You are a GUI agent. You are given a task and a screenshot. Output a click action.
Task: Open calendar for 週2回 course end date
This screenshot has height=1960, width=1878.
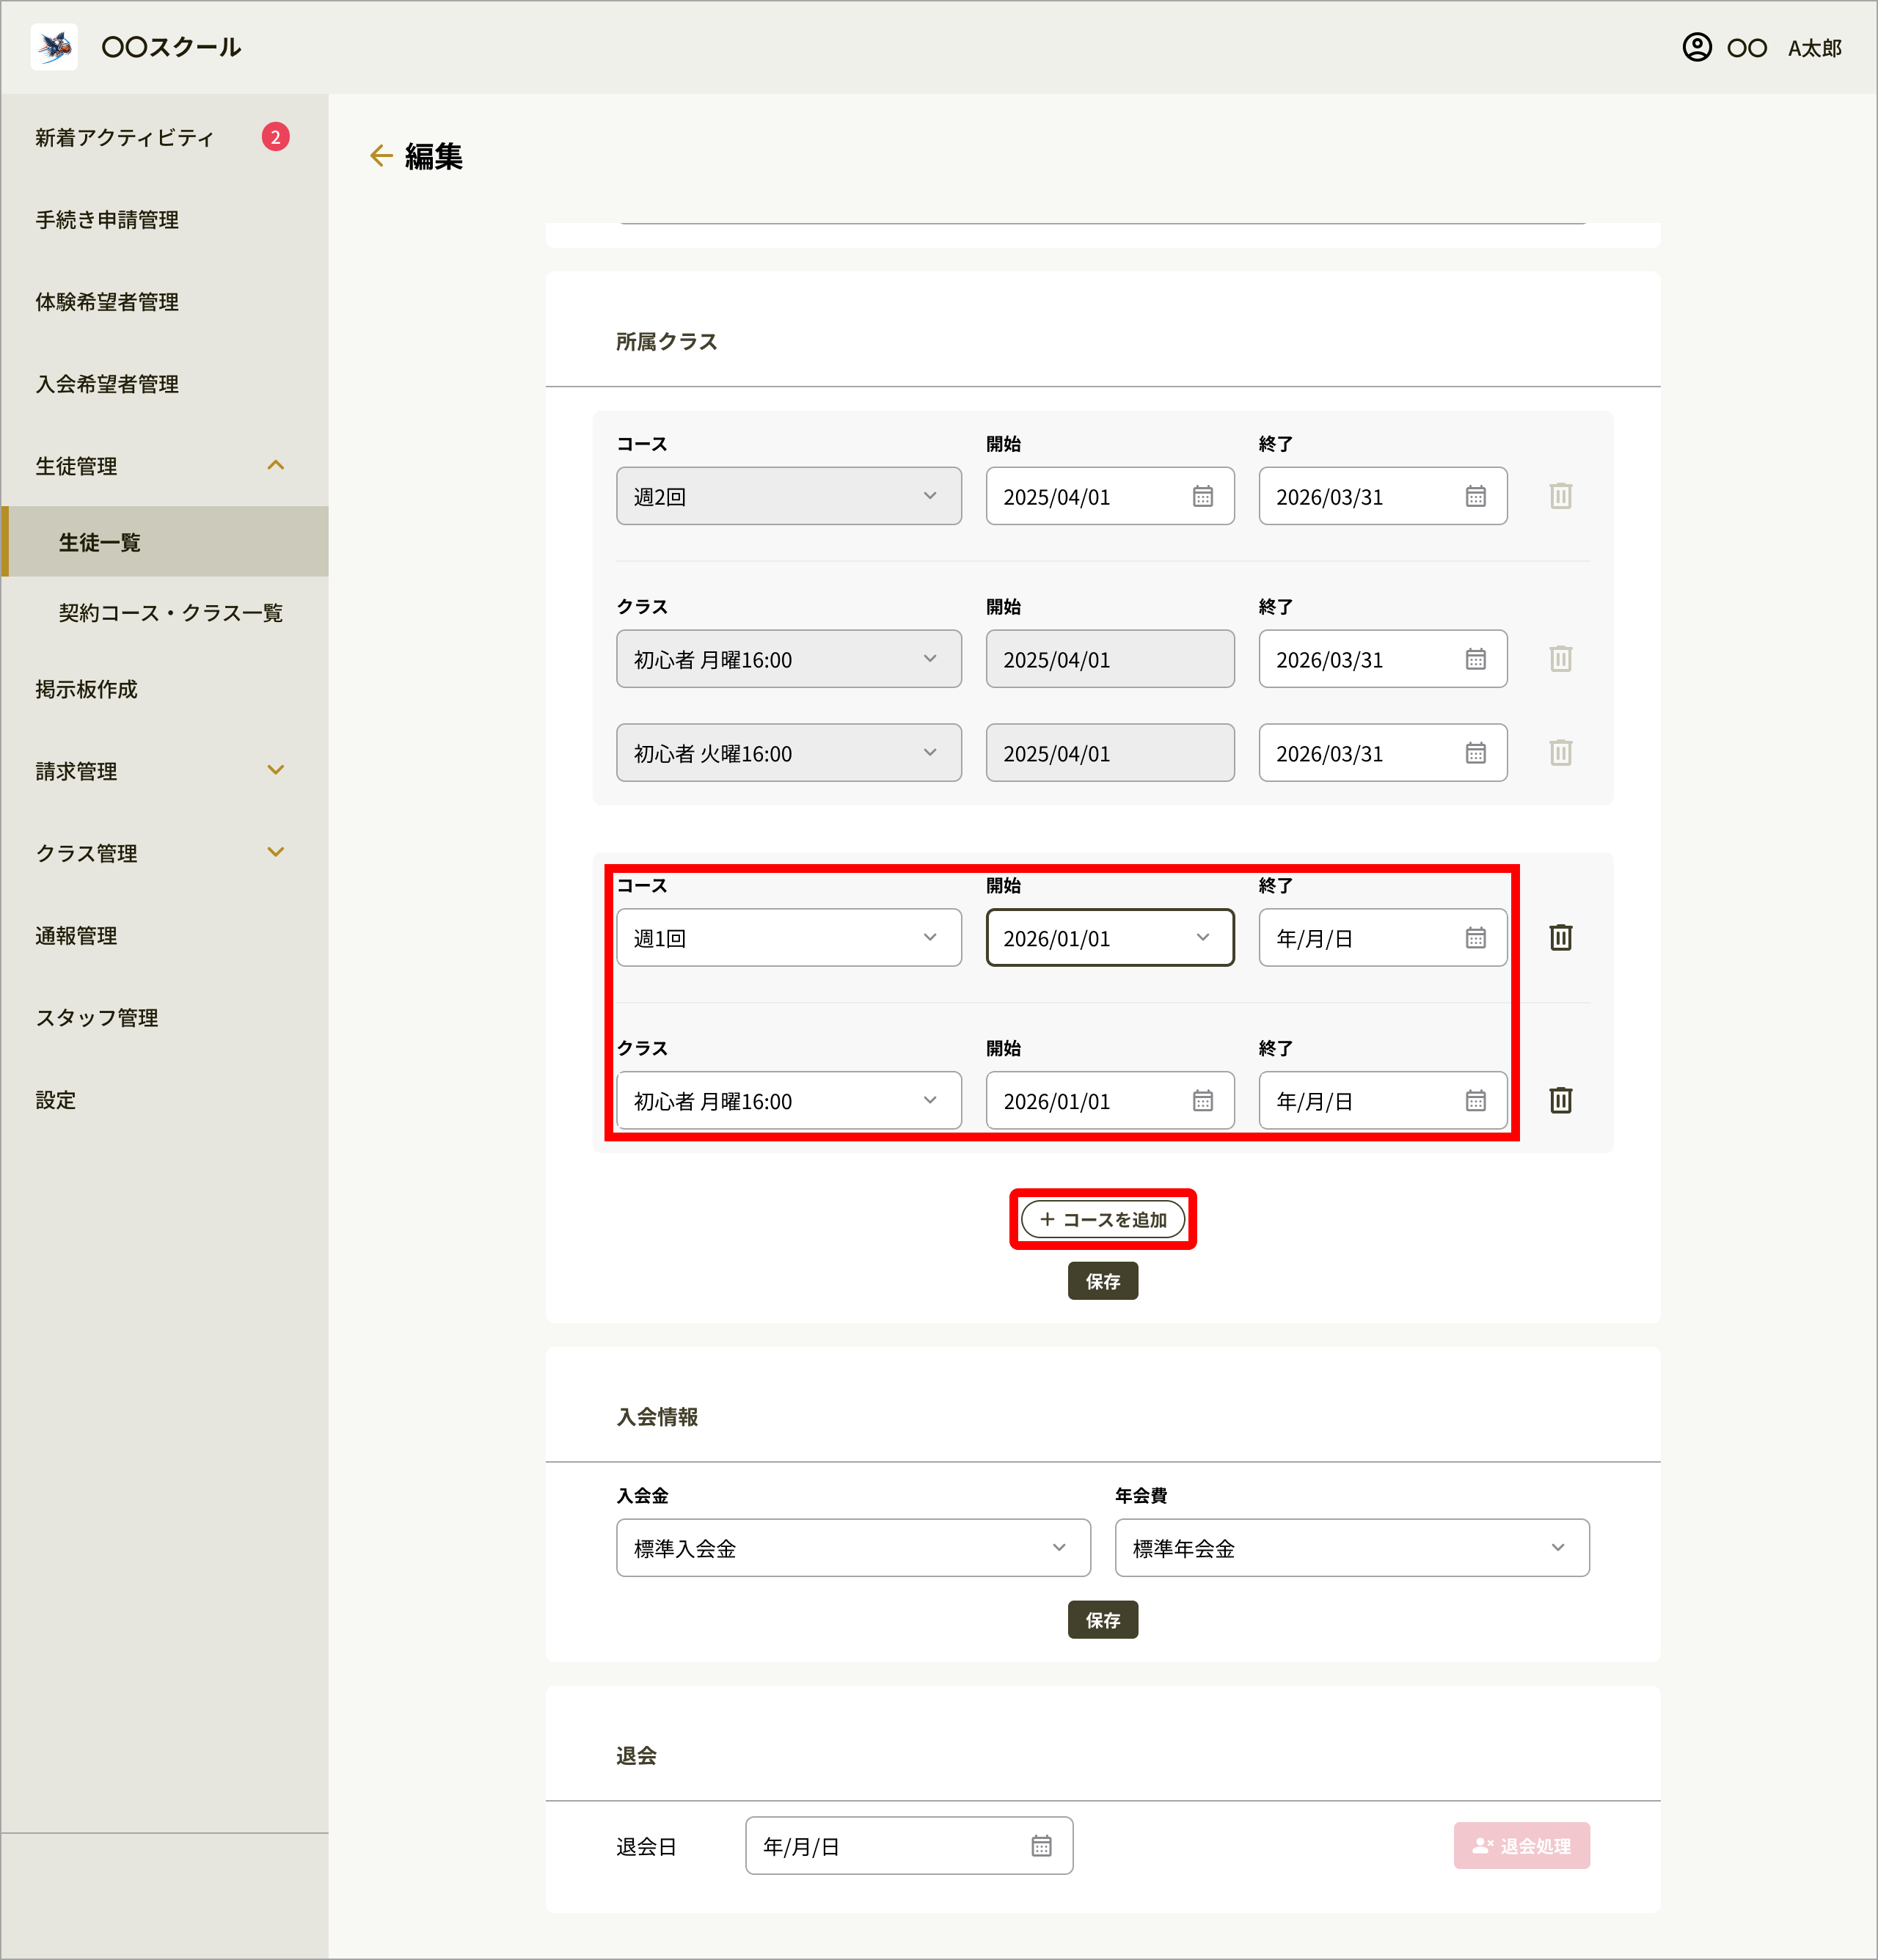click(1475, 496)
